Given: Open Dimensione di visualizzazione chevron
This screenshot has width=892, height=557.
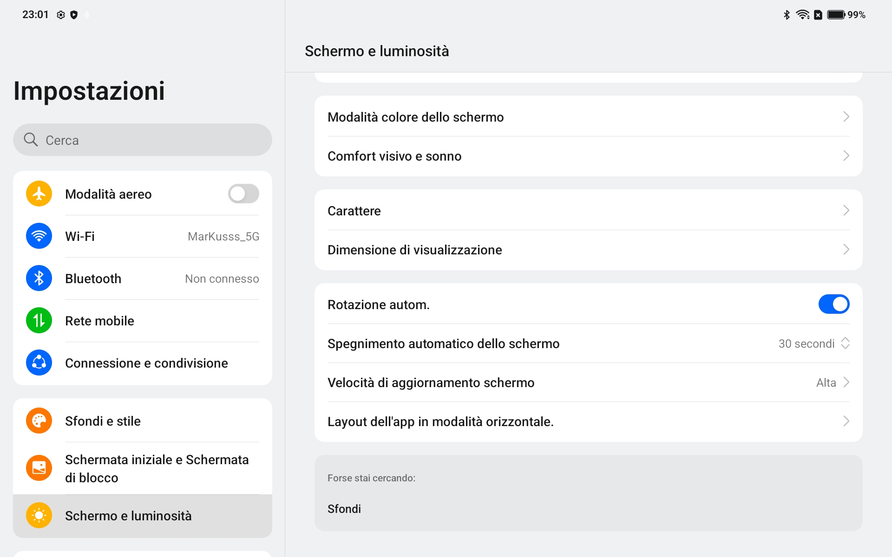Looking at the screenshot, I should (x=846, y=249).
